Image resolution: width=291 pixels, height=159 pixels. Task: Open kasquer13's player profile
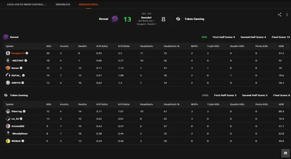18,53
